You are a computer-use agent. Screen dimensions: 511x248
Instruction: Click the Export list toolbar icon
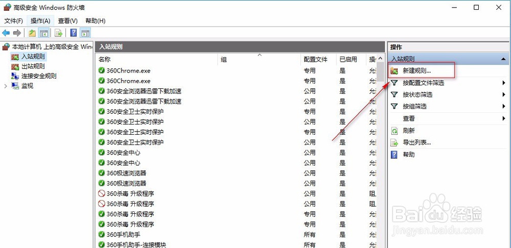[x=58, y=33]
